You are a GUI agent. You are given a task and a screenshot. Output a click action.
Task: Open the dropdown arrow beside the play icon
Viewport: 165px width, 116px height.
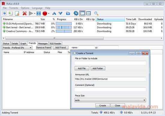click(34, 13)
